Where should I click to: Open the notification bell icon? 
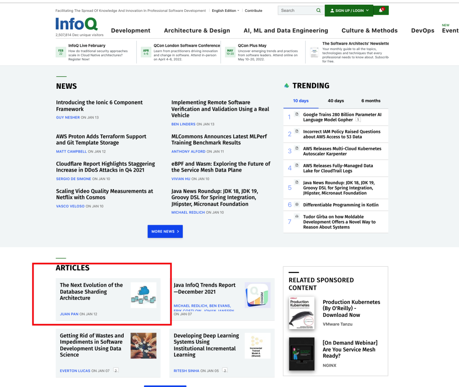381,10
